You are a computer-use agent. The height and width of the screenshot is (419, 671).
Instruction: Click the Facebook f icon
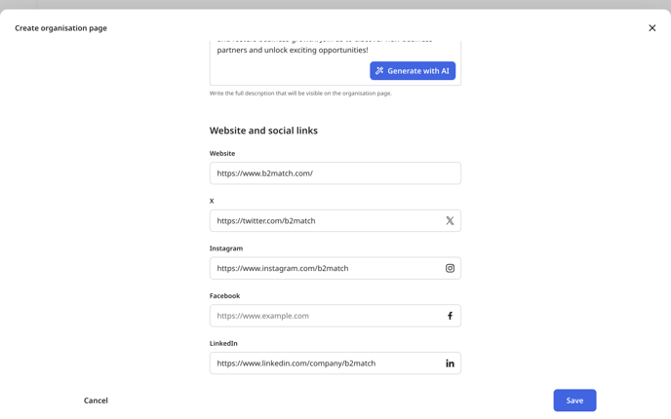450,316
